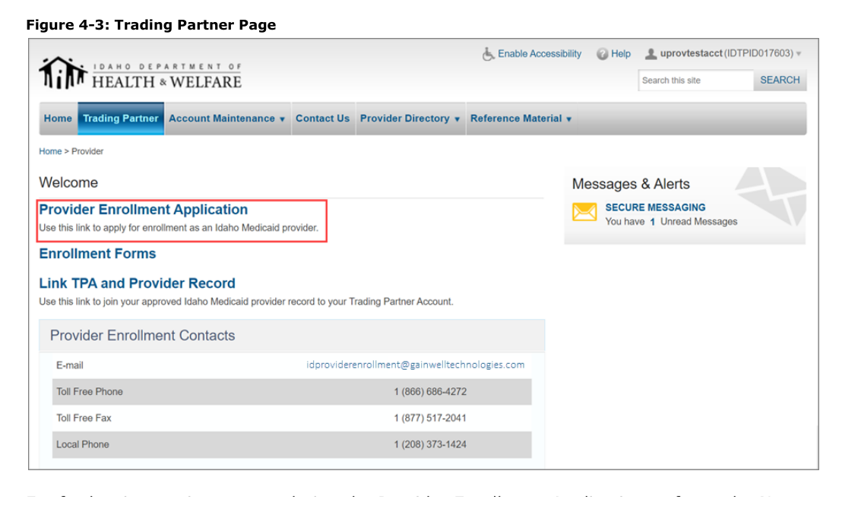Click the Provider breadcrumb text
This screenshot has height=515, width=842.
coord(87,151)
